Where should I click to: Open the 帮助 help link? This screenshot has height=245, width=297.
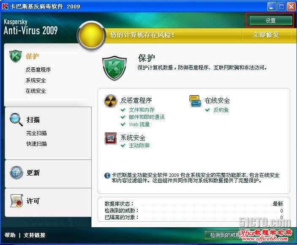pos(10,235)
